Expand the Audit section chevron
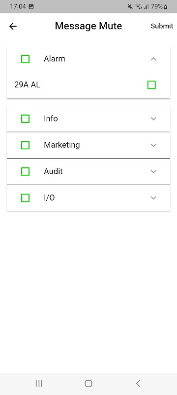 pyautogui.click(x=153, y=171)
